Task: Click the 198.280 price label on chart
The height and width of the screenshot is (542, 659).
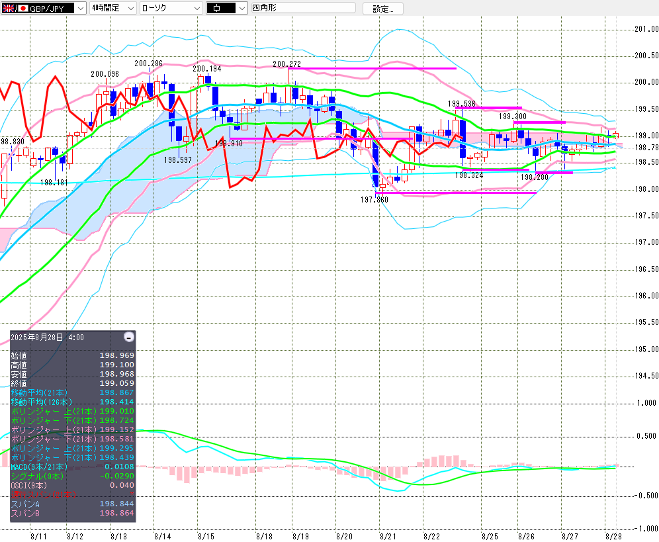Action: point(534,177)
